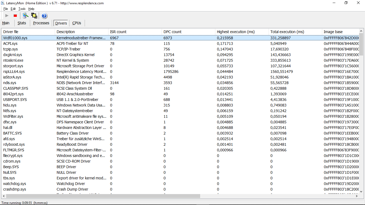Click the monitor-with-pencil toolbar icon

pos(25,16)
